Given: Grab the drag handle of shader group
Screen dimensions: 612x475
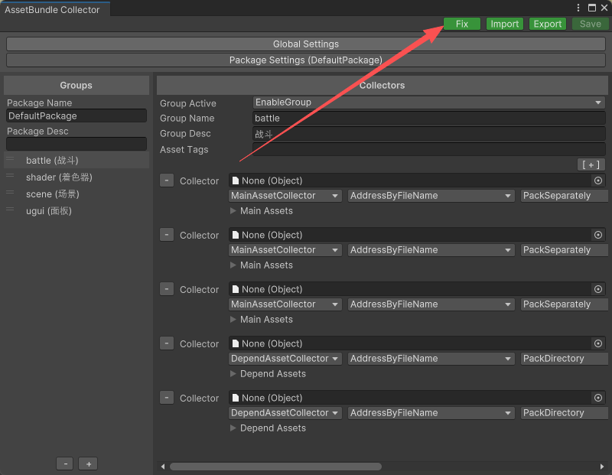Looking at the screenshot, I should pos(10,176).
